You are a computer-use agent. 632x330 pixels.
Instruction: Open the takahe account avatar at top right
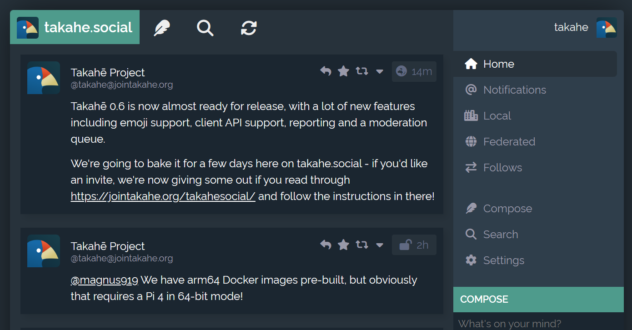coord(607,27)
